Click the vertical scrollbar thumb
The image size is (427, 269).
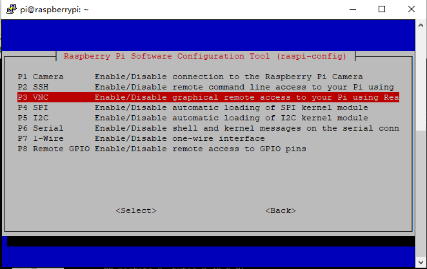tap(421, 194)
